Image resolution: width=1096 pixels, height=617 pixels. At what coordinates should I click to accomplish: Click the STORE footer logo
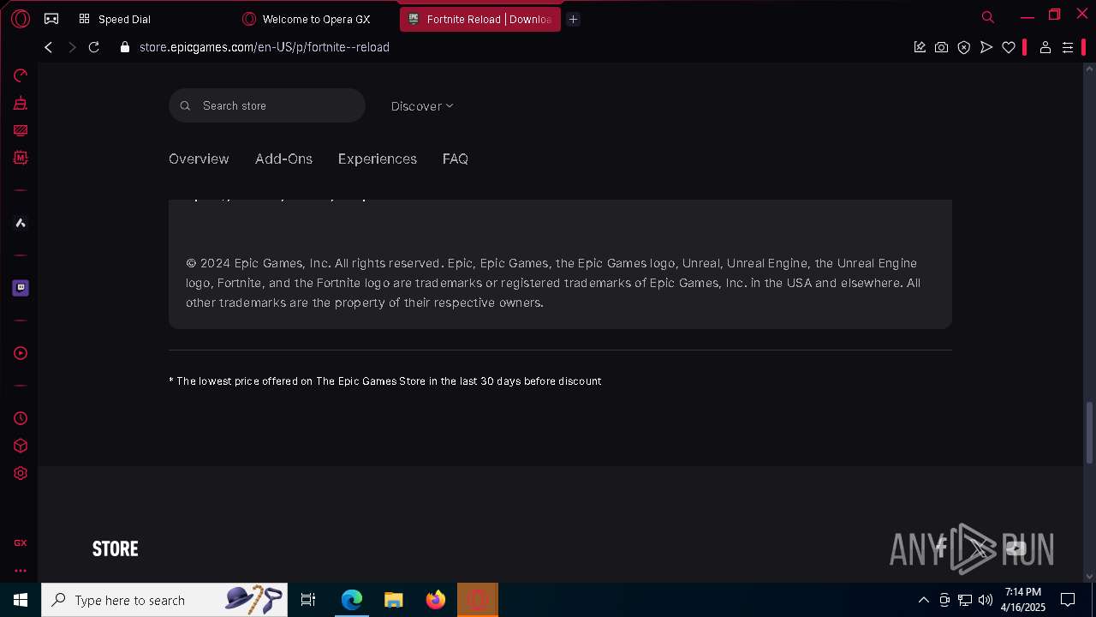(115, 548)
